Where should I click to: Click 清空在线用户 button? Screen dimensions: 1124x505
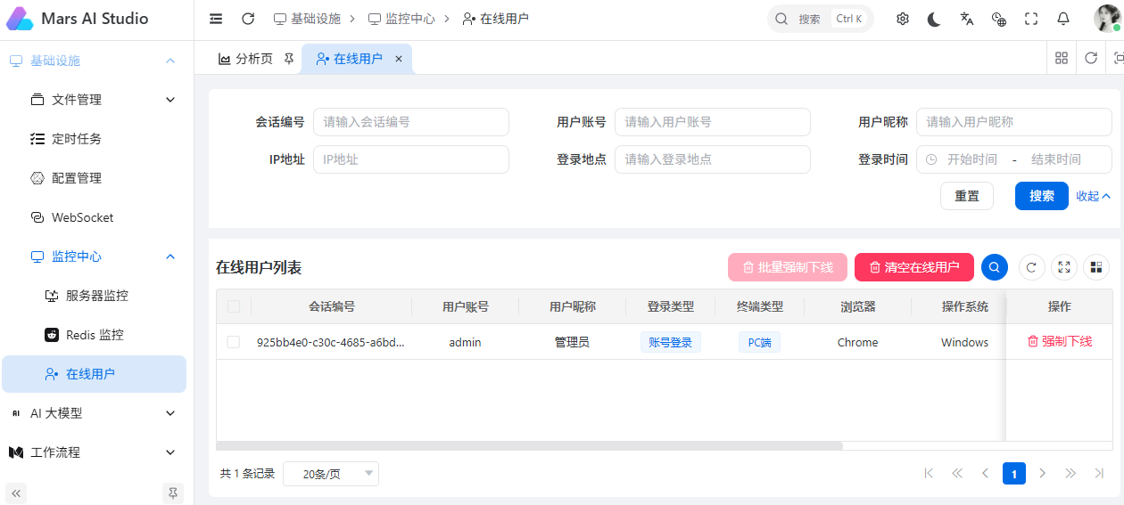click(914, 267)
